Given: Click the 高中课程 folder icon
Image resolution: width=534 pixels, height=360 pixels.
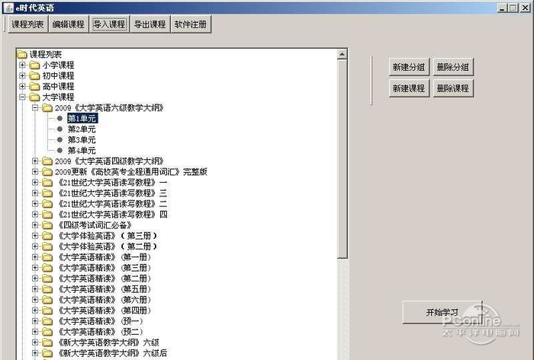Looking at the screenshot, I should (x=34, y=86).
